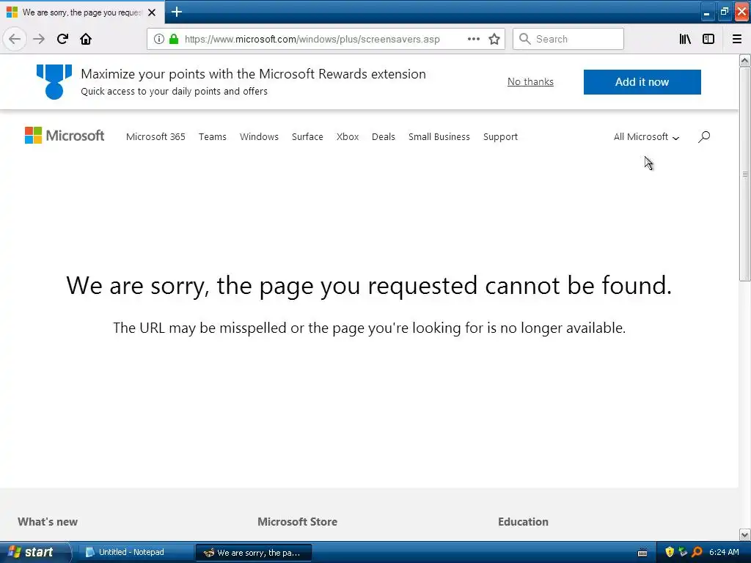Click the Microsoft logo in header
The height and width of the screenshot is (563, 751).
(65, 136)
